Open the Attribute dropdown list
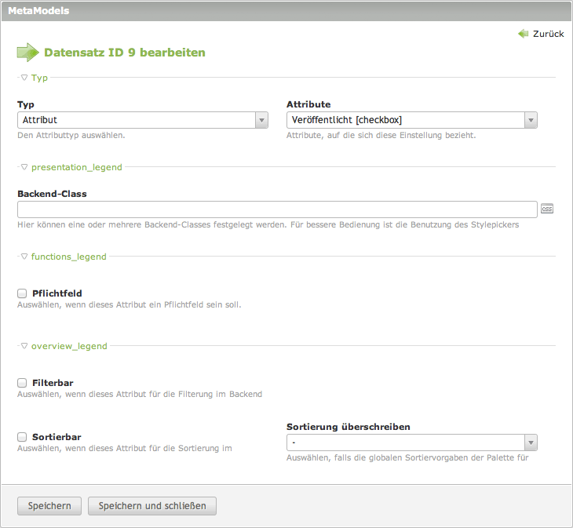The image size is (573, 528). [x=411, y=120]
